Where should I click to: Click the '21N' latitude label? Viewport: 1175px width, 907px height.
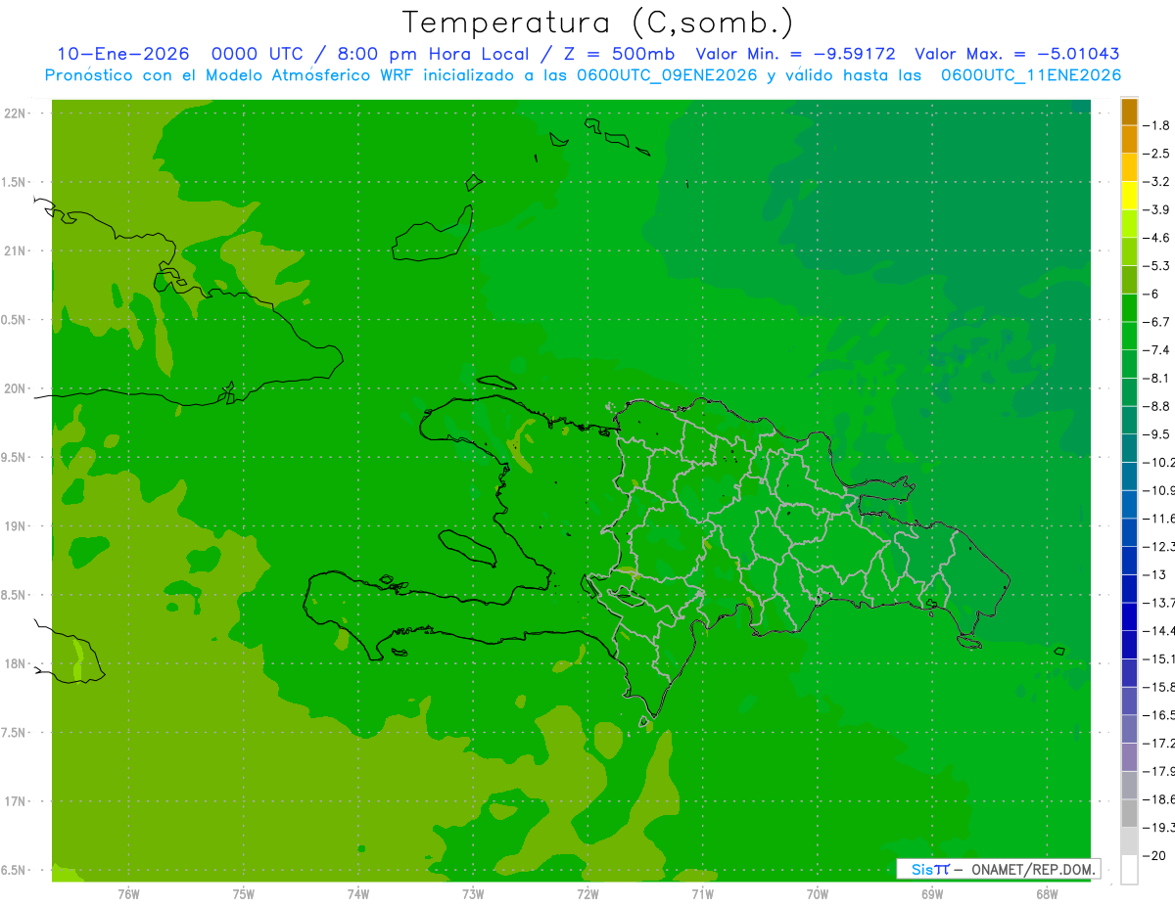16,251
